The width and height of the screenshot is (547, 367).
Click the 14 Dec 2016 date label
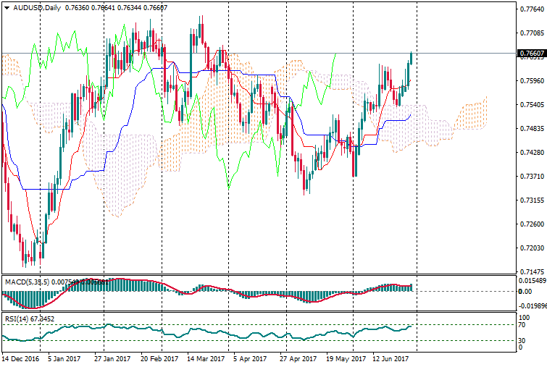coord(20,358)
